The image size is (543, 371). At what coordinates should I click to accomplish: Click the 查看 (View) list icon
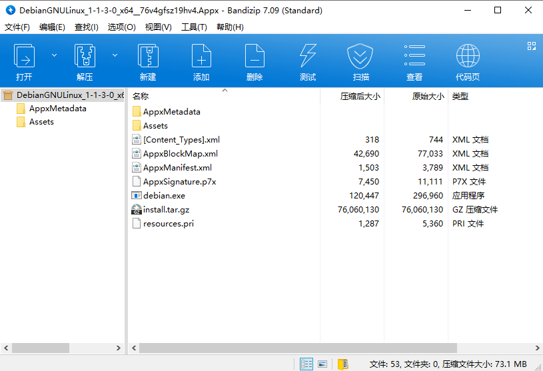point(414,56)
